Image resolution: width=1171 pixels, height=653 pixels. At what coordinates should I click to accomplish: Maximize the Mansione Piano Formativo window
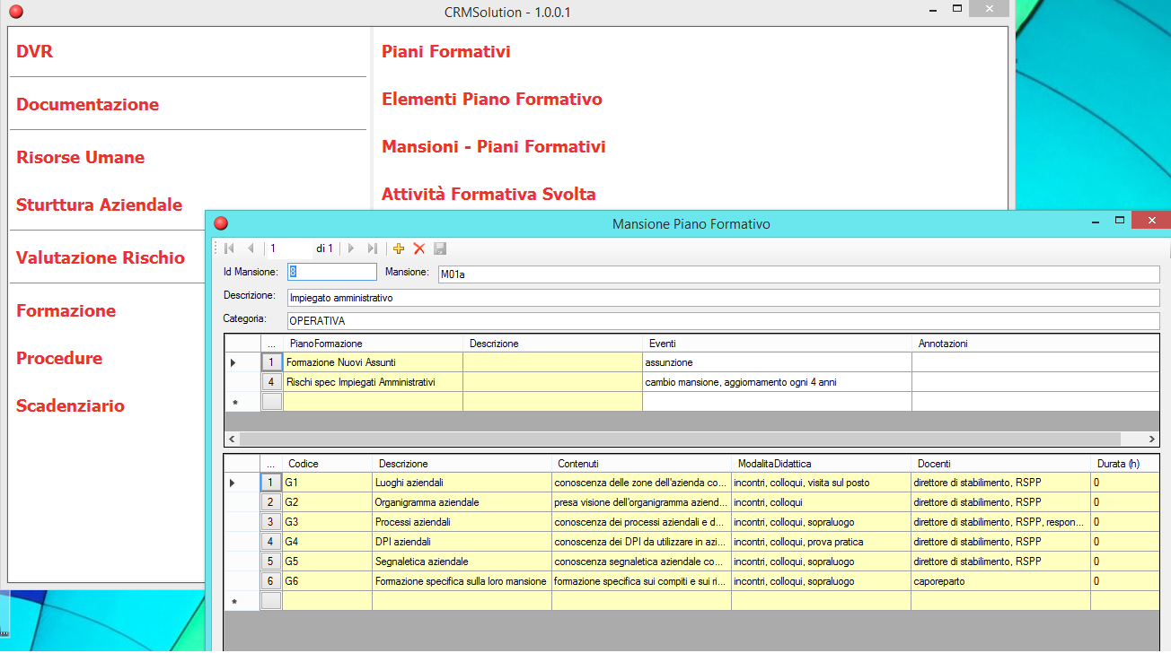pos(1119,220)
